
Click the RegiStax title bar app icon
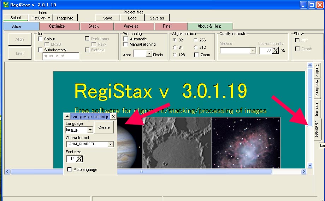click(5, 5)
